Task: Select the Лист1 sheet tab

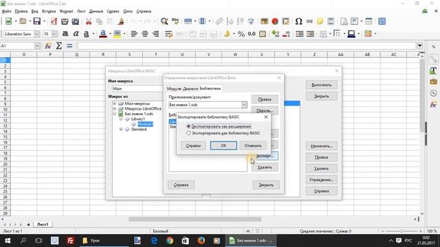Action: pyautogui.click(x=43, y=224)
